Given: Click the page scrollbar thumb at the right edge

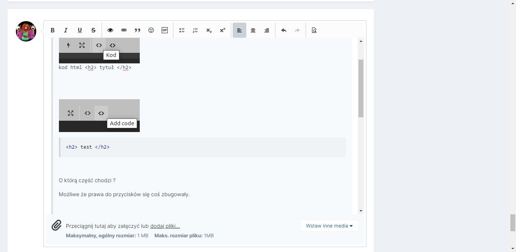Looking at the screenshot, I should tap(513, 223).
